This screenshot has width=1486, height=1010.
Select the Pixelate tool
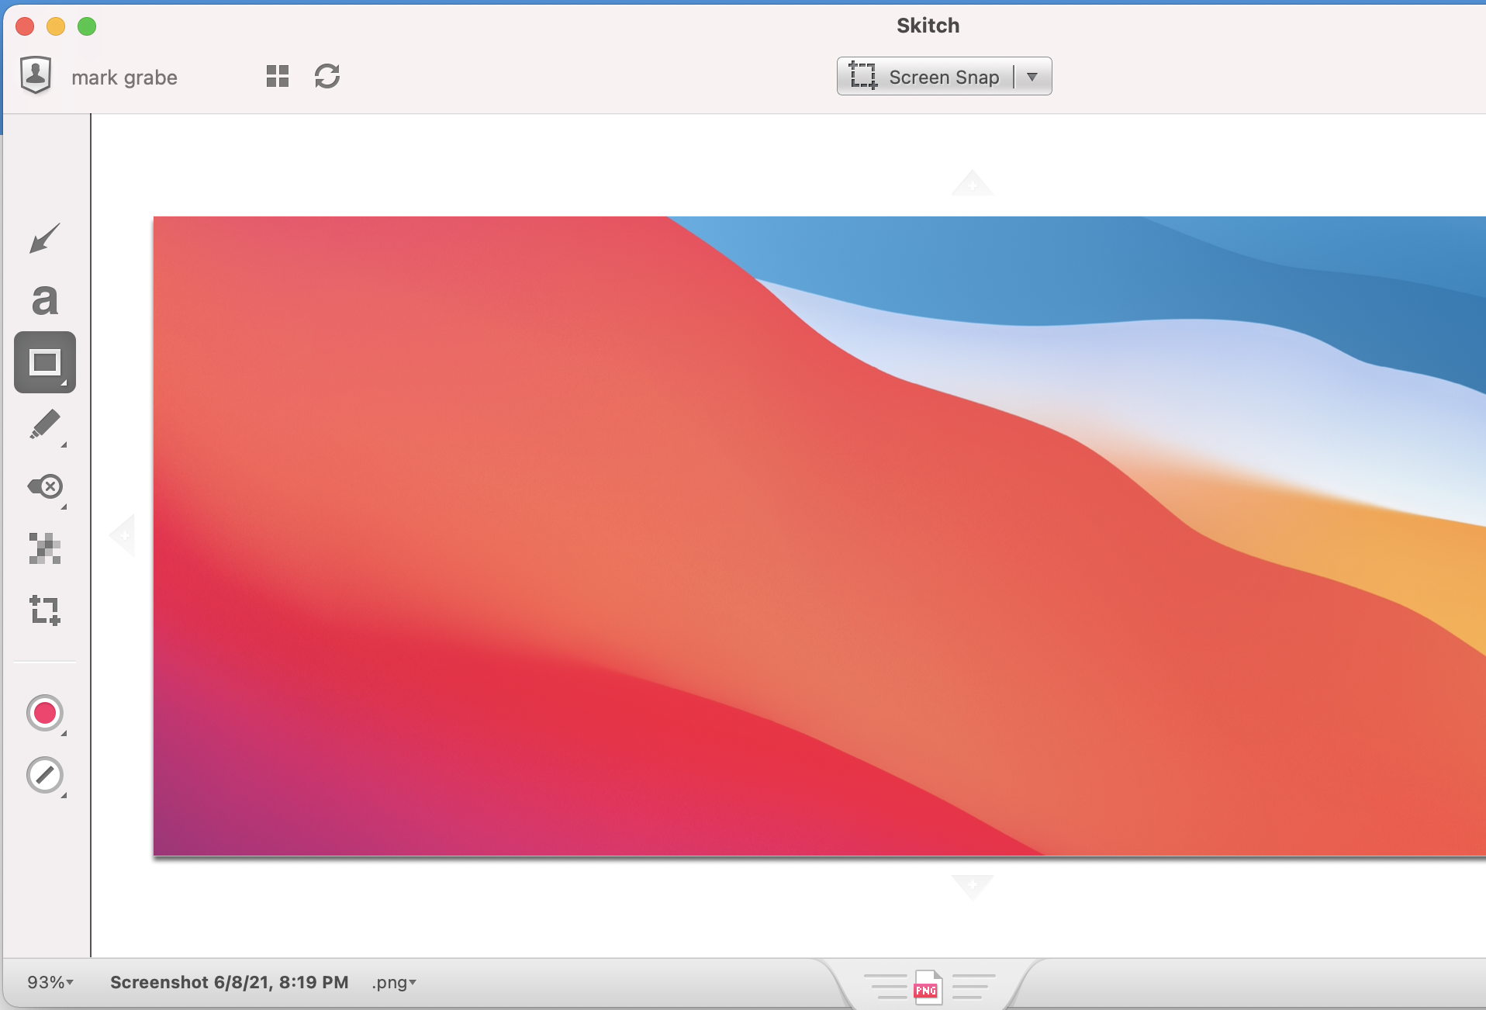tap(45, 548)
